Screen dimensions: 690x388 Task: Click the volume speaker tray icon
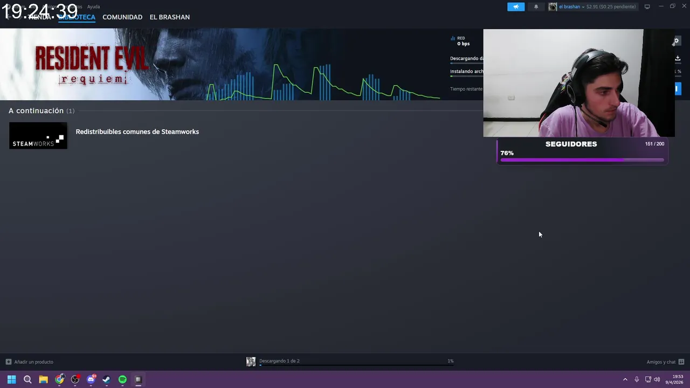[x=657, y=379]
